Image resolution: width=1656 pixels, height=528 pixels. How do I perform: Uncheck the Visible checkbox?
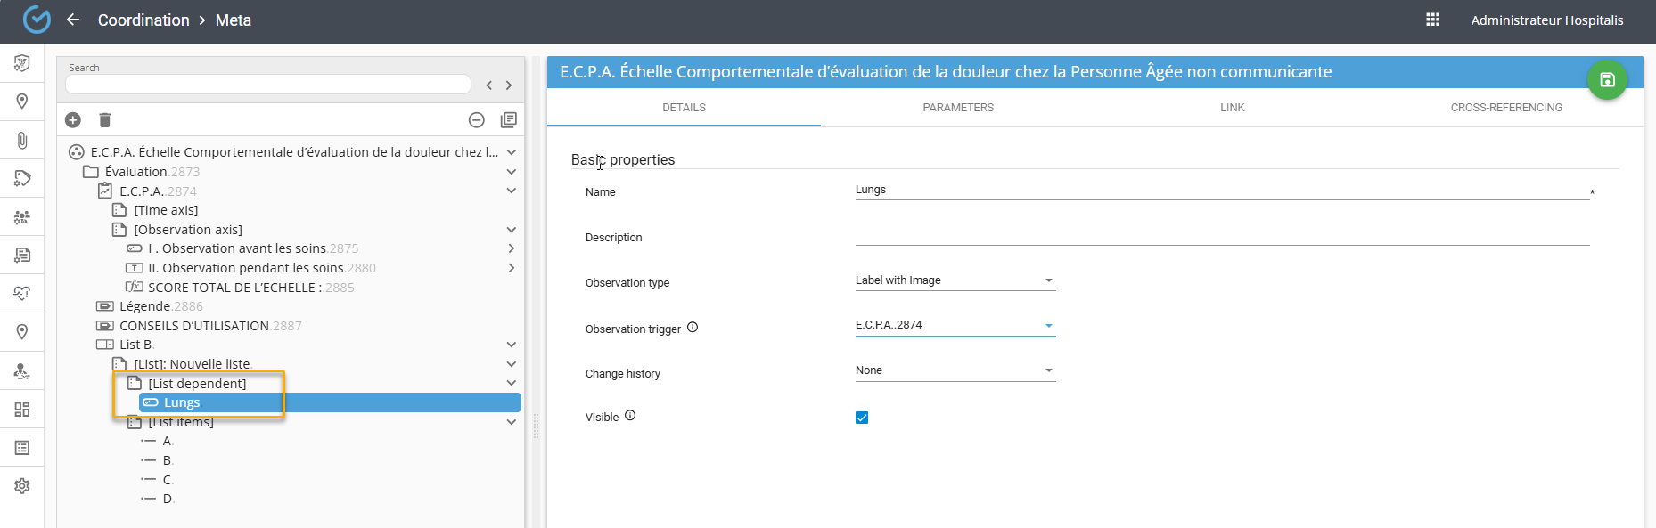[862, 418]
